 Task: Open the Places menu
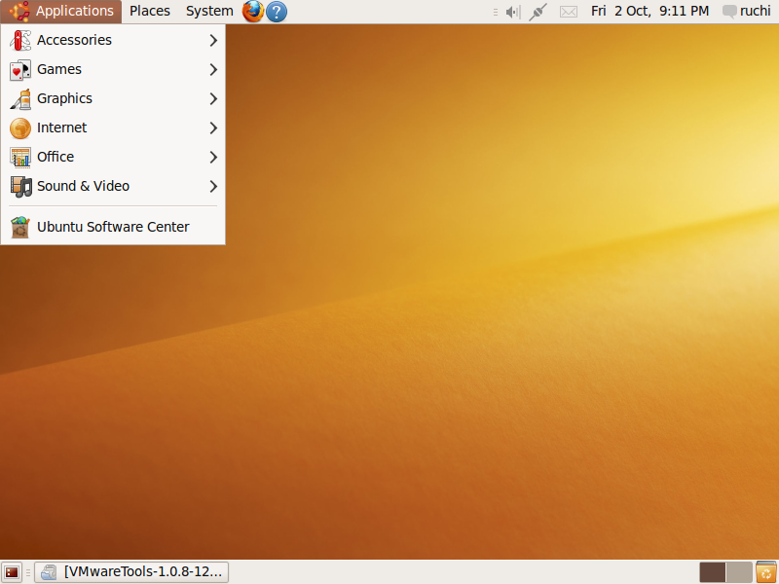[150, 12]
